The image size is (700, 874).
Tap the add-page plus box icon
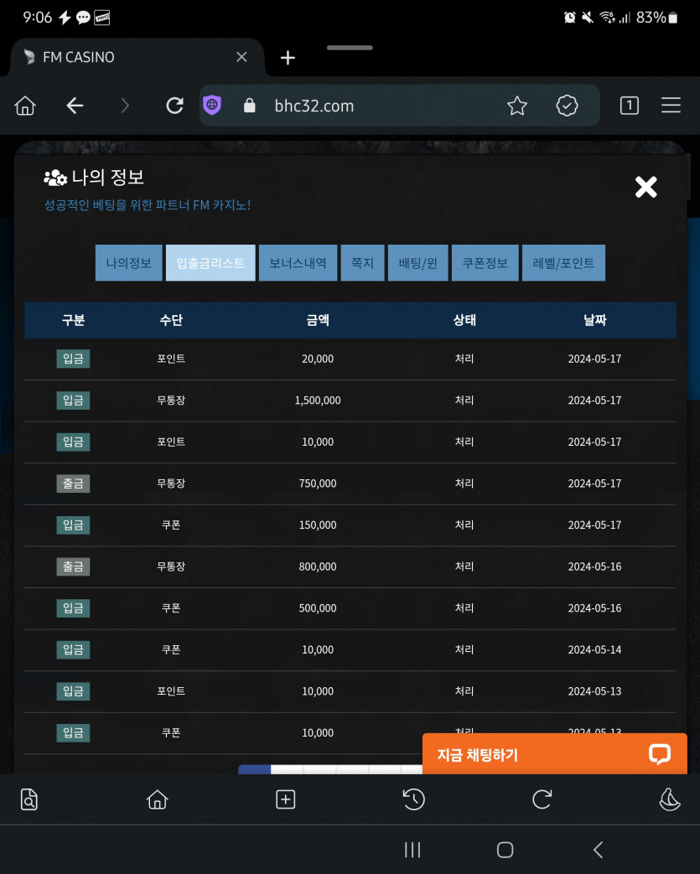(286, 799)
